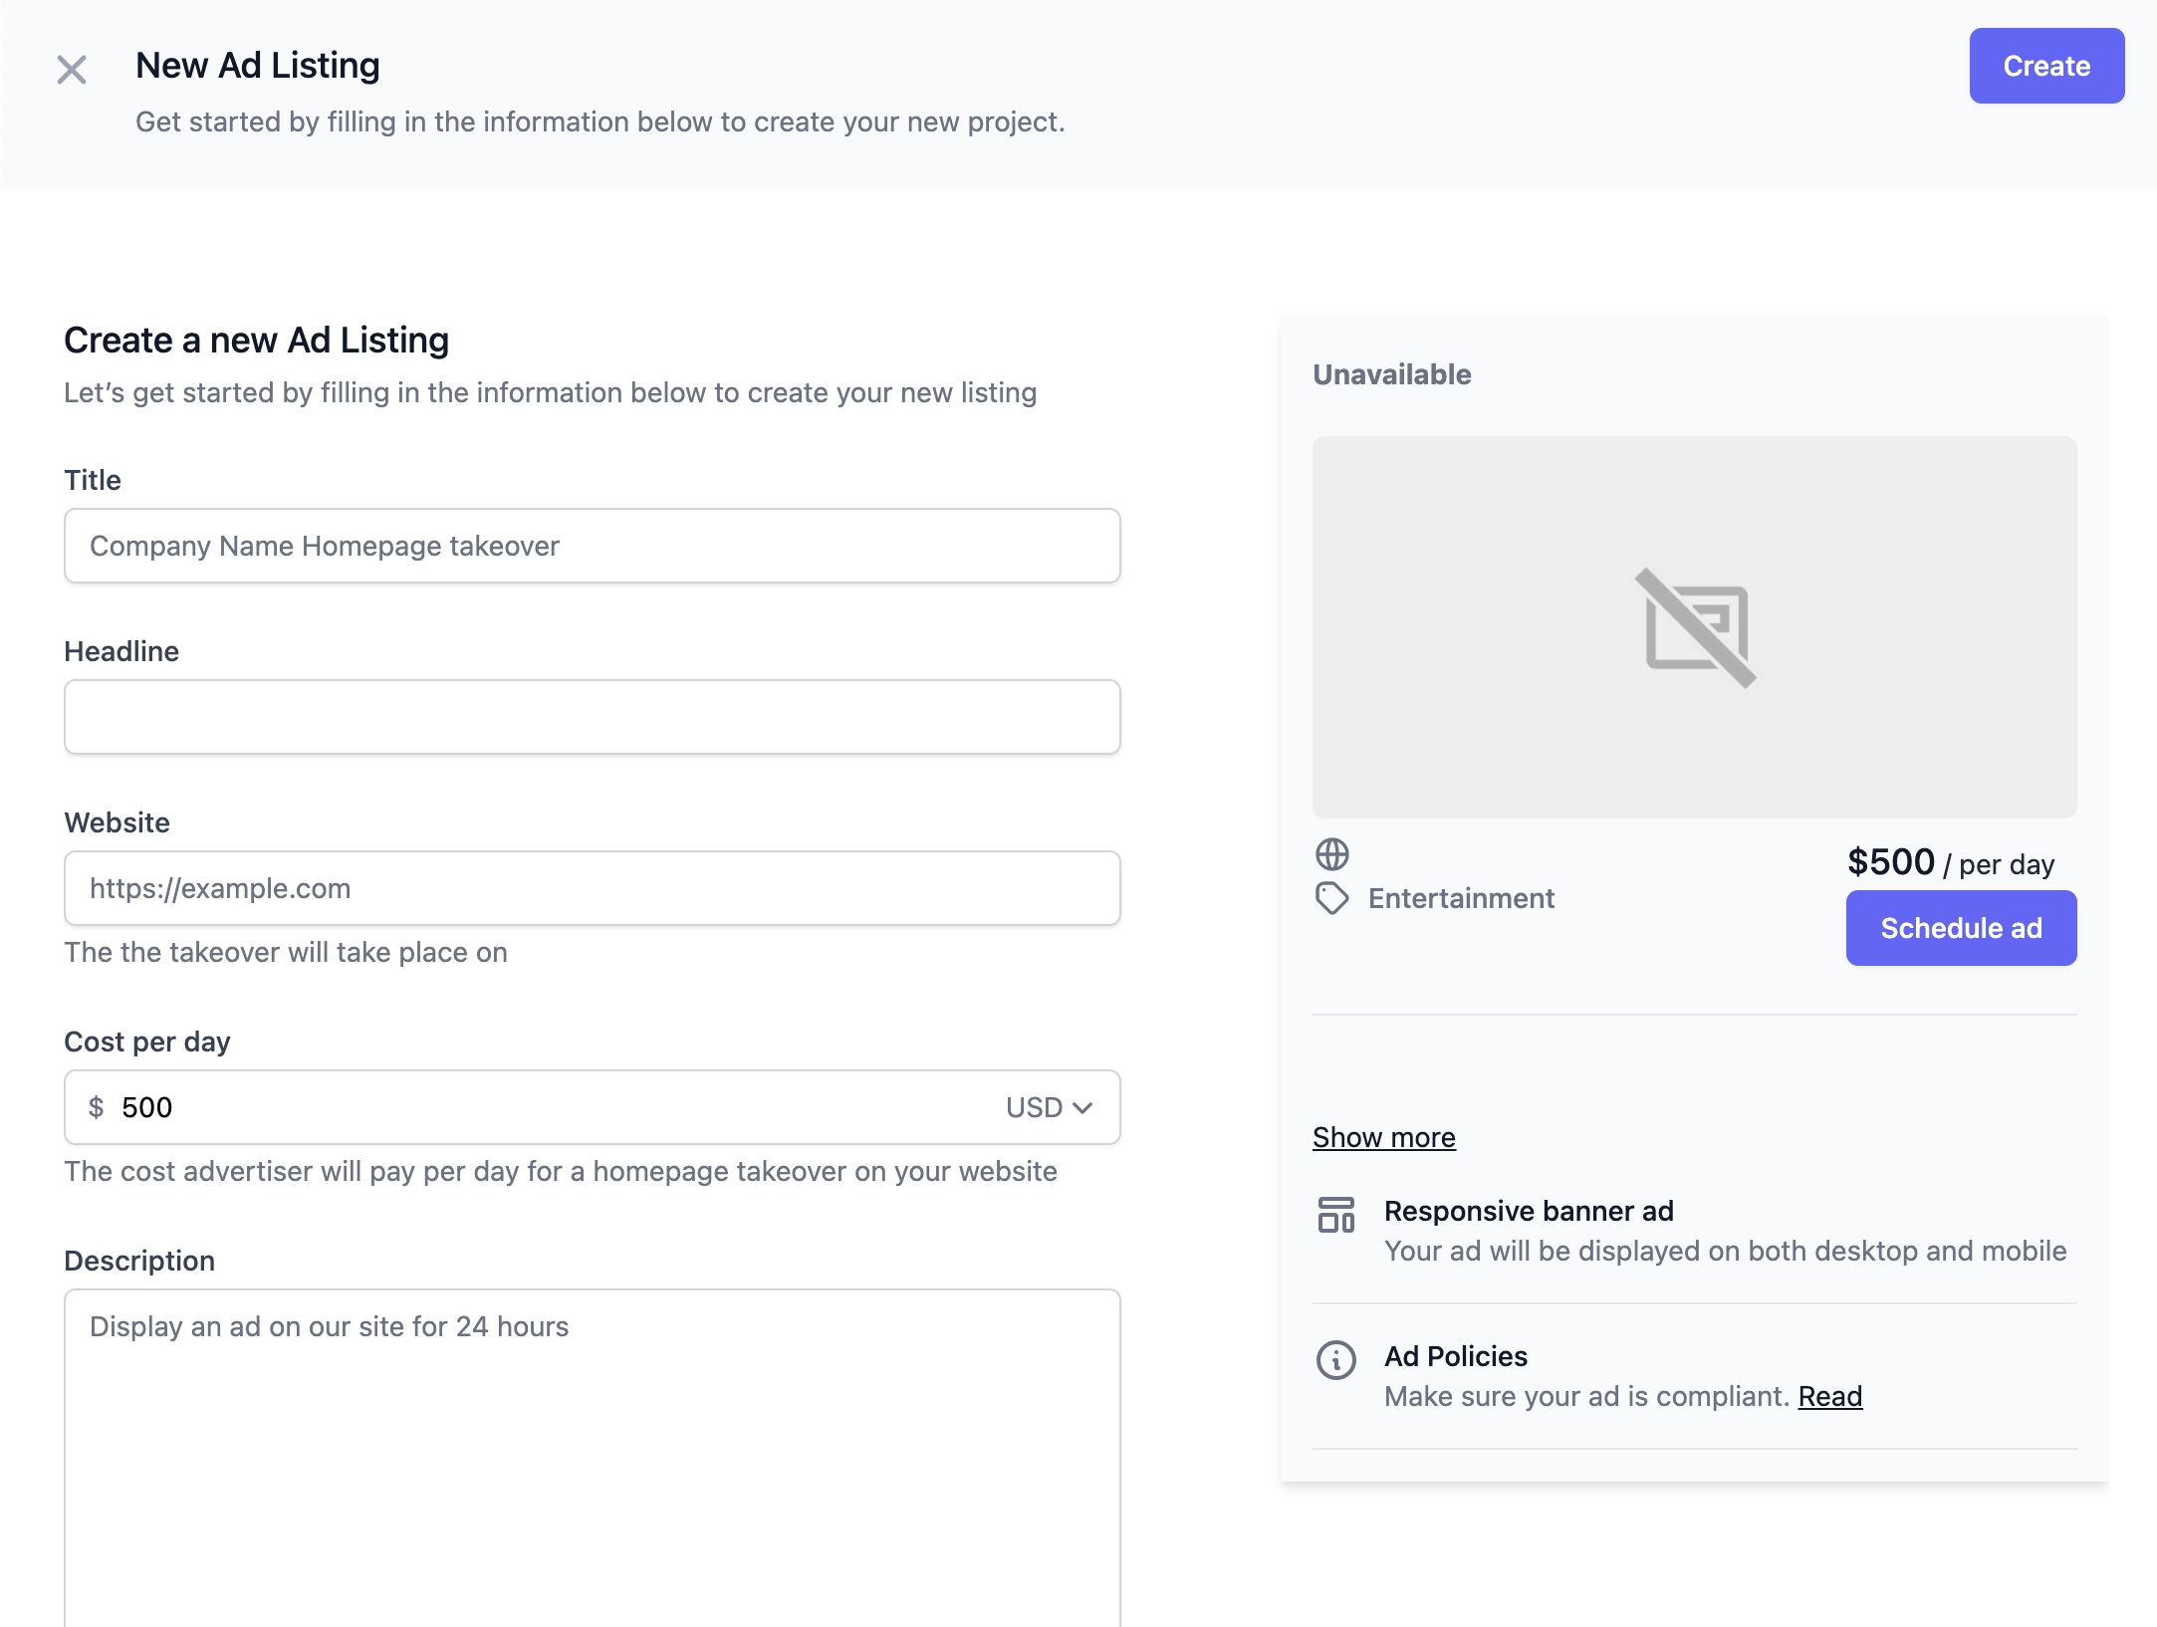Expand details with Show more
2157x1627 pixels.
(x=1383, y=1137)
